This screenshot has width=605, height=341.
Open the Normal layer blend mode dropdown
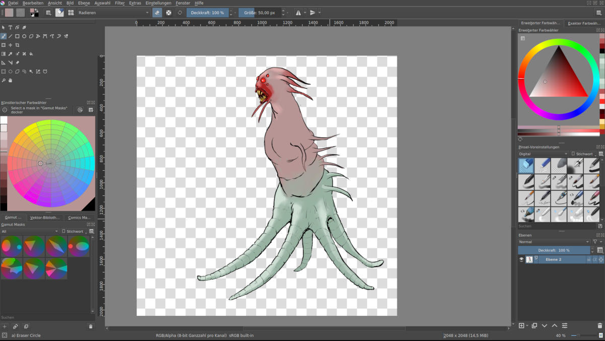tap(554, 242)
